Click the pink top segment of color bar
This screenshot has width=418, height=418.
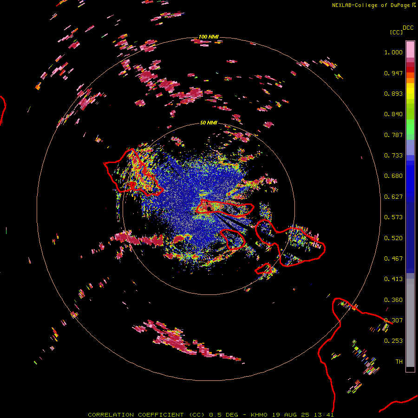click(x=410, y=50)
